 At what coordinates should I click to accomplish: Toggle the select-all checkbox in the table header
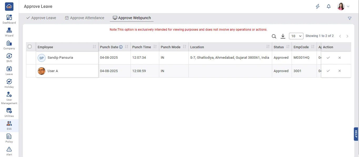30,47
